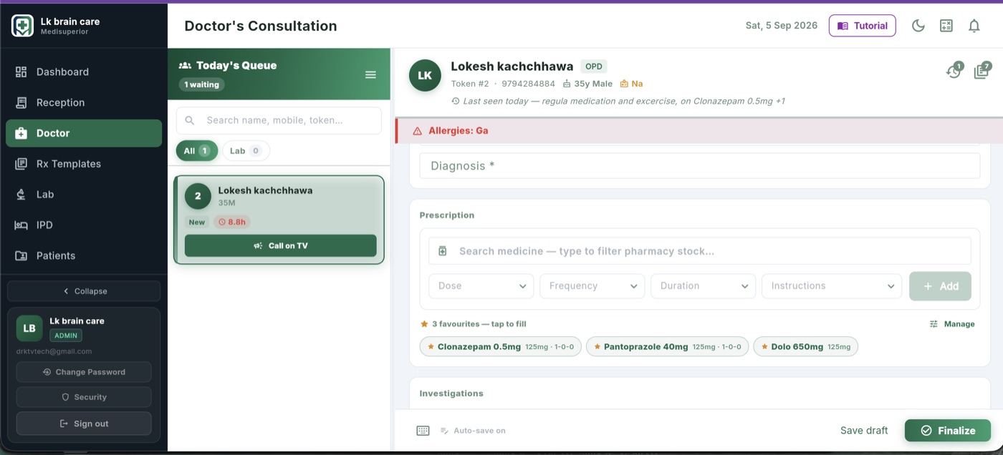Screen dimensions: 1003x455
Task: Select the Lab queue filter tab
Action: coord(246,151)
